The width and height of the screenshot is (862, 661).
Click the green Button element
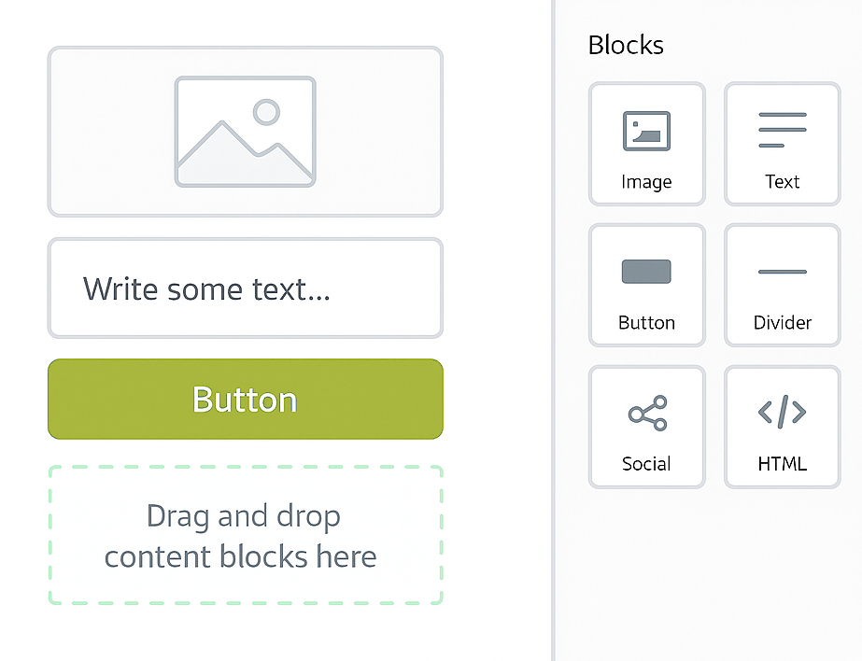(246, 399)
